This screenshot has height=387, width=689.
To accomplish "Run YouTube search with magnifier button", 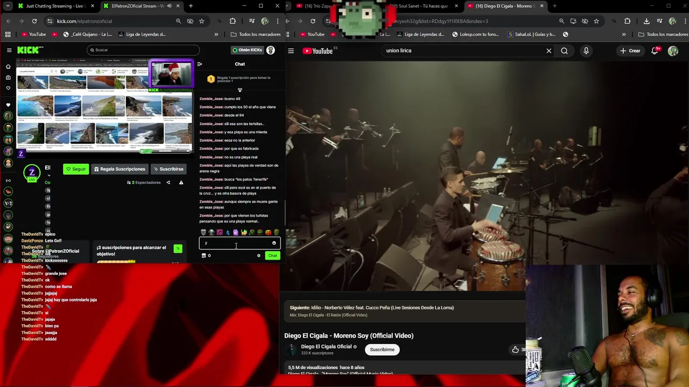I will tap(564, 51).
